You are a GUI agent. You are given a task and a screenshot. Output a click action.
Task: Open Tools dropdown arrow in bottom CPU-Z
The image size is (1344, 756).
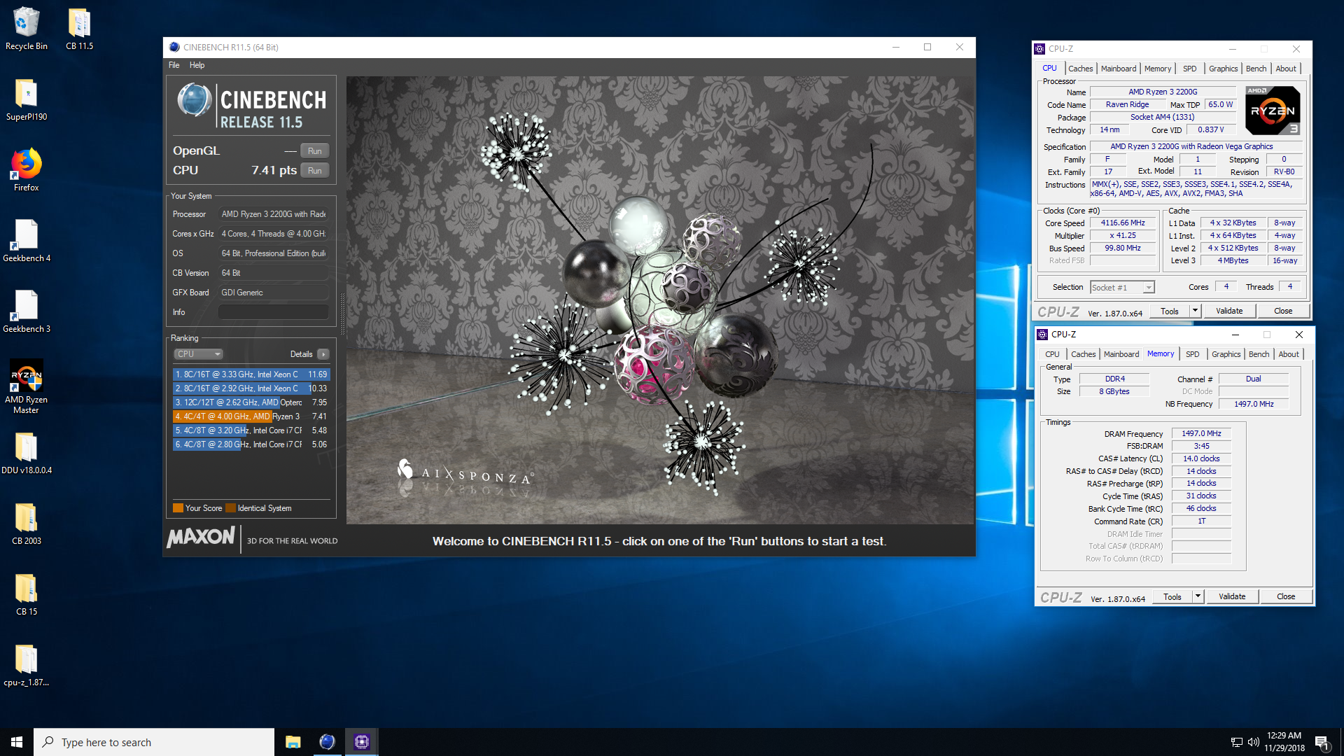(x=1198, y=596)
